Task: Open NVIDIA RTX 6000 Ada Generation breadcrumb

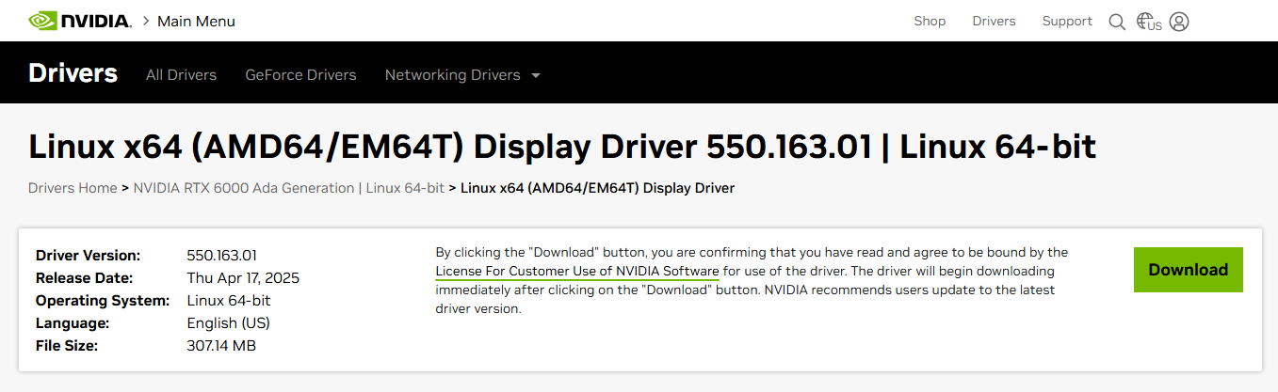Action: [288, 188]
